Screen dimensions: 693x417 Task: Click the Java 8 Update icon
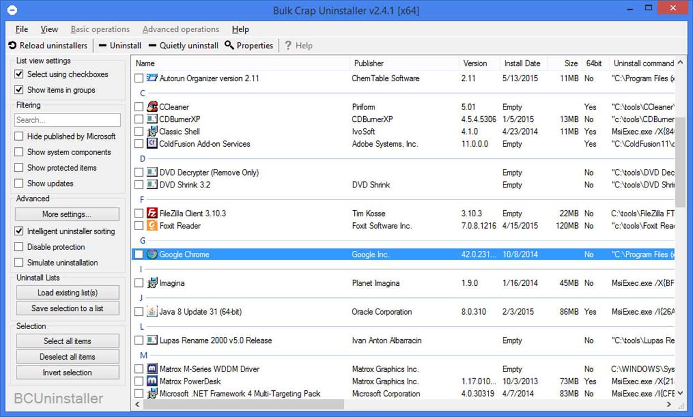click(152, 312)
